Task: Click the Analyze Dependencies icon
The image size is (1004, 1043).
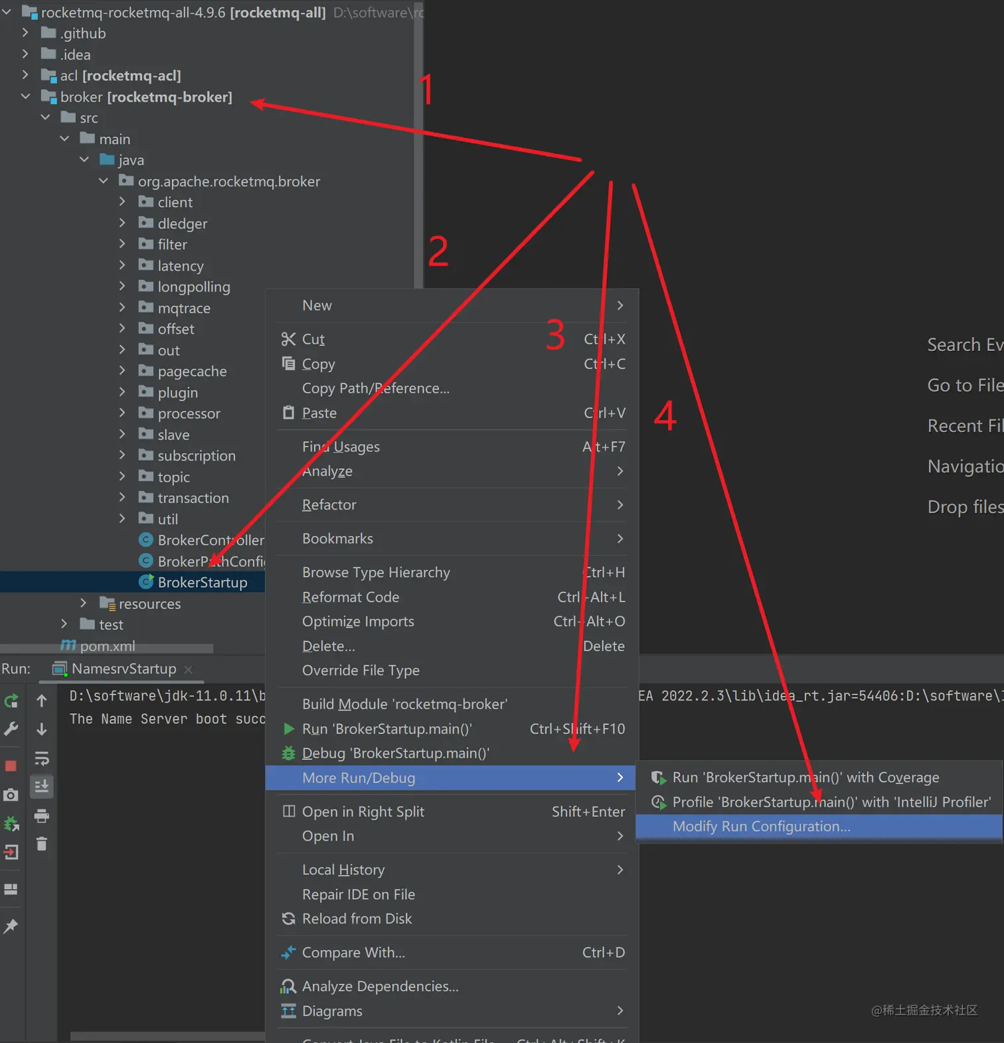Action: pos(288,986)
